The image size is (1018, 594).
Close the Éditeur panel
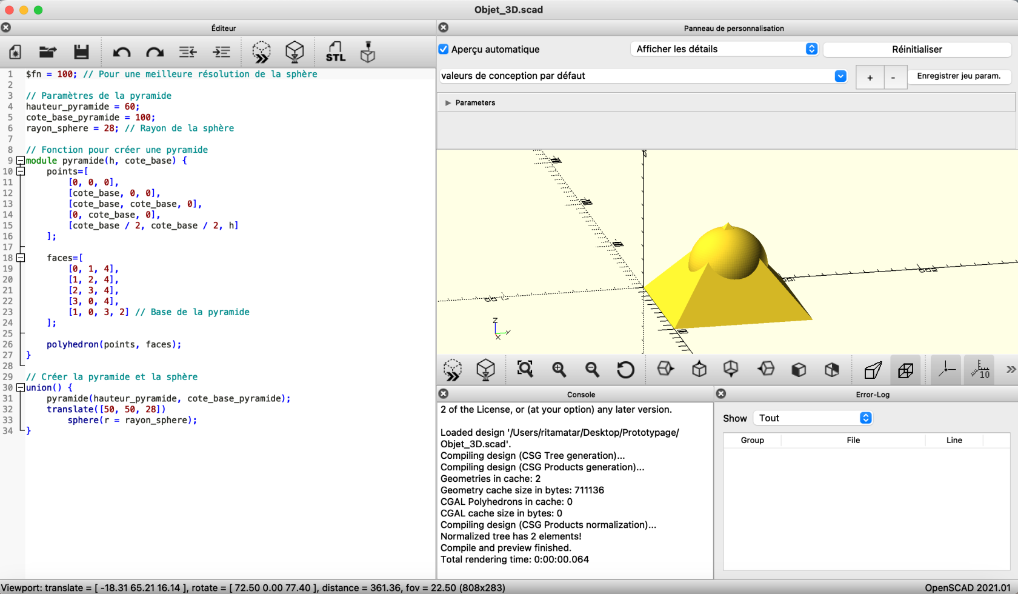pyautogui.click(x=6, y=27)
